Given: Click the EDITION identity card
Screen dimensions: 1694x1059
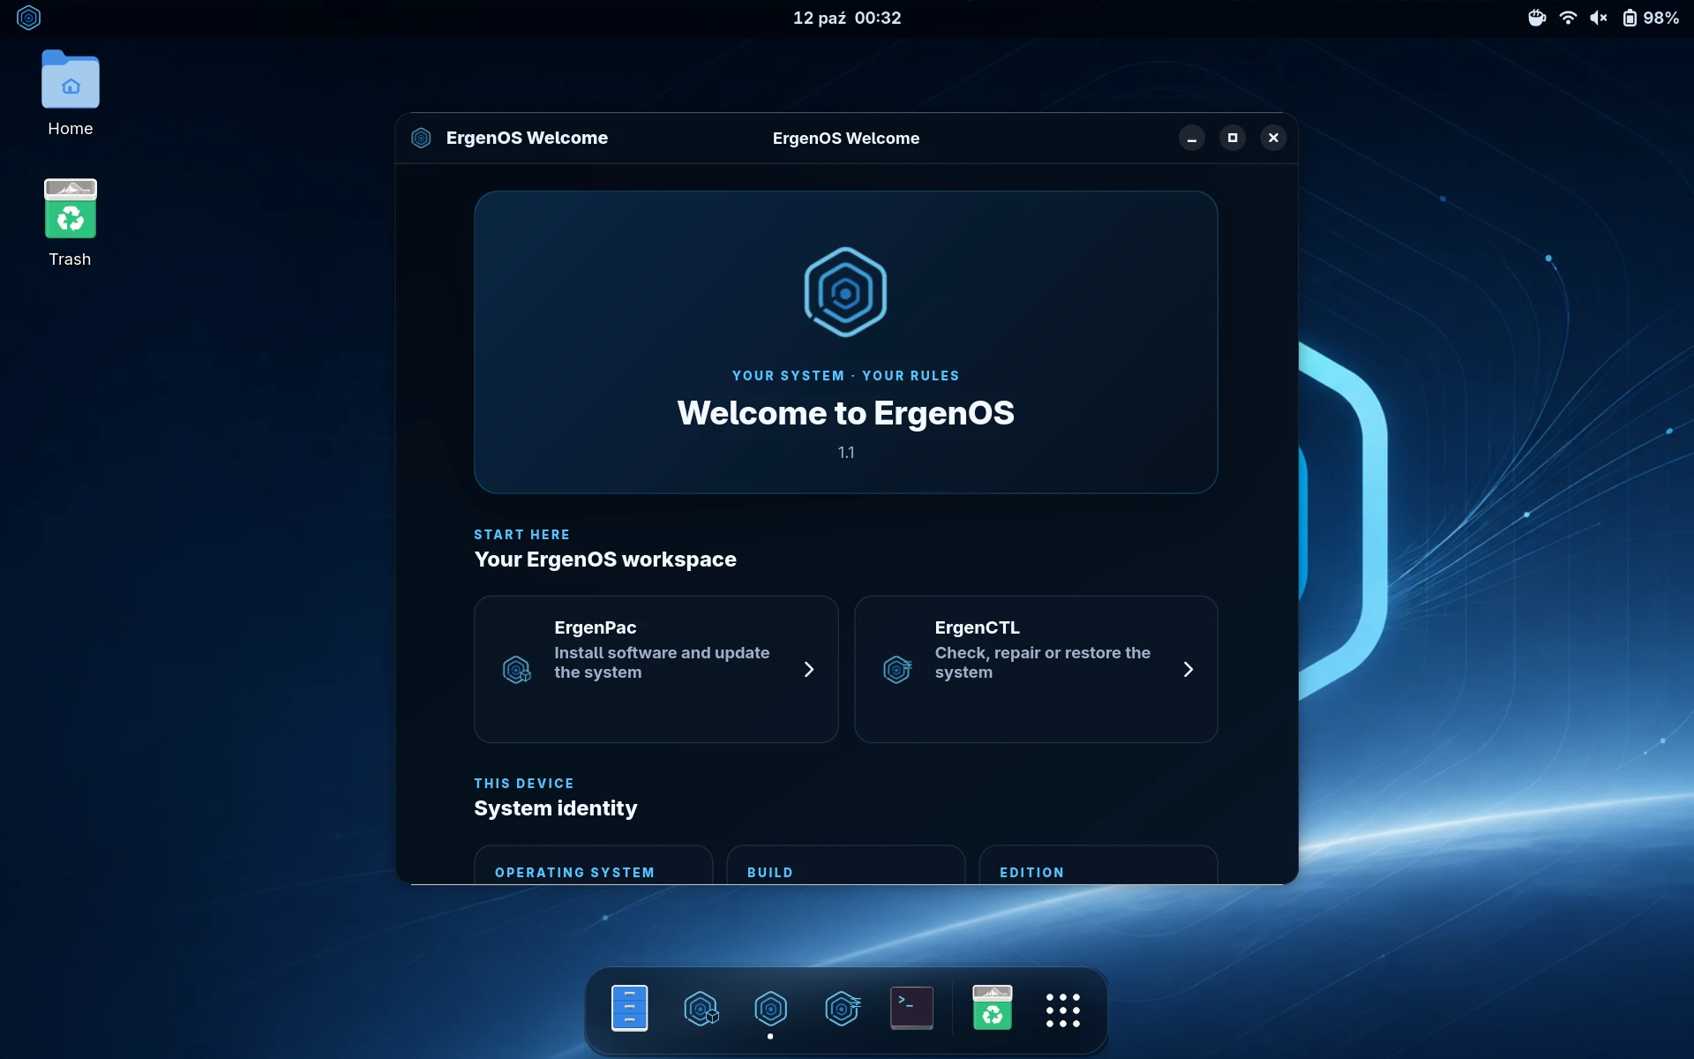Looking at the screenshot, I should click(1098, 865).
